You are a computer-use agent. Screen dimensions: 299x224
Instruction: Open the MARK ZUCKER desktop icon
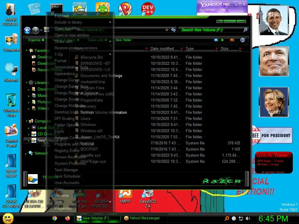tap(11, 14)
